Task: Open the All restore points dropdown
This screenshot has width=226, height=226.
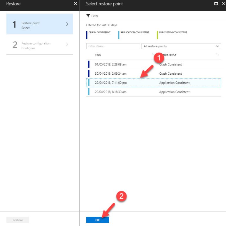Action: point(181,46)
